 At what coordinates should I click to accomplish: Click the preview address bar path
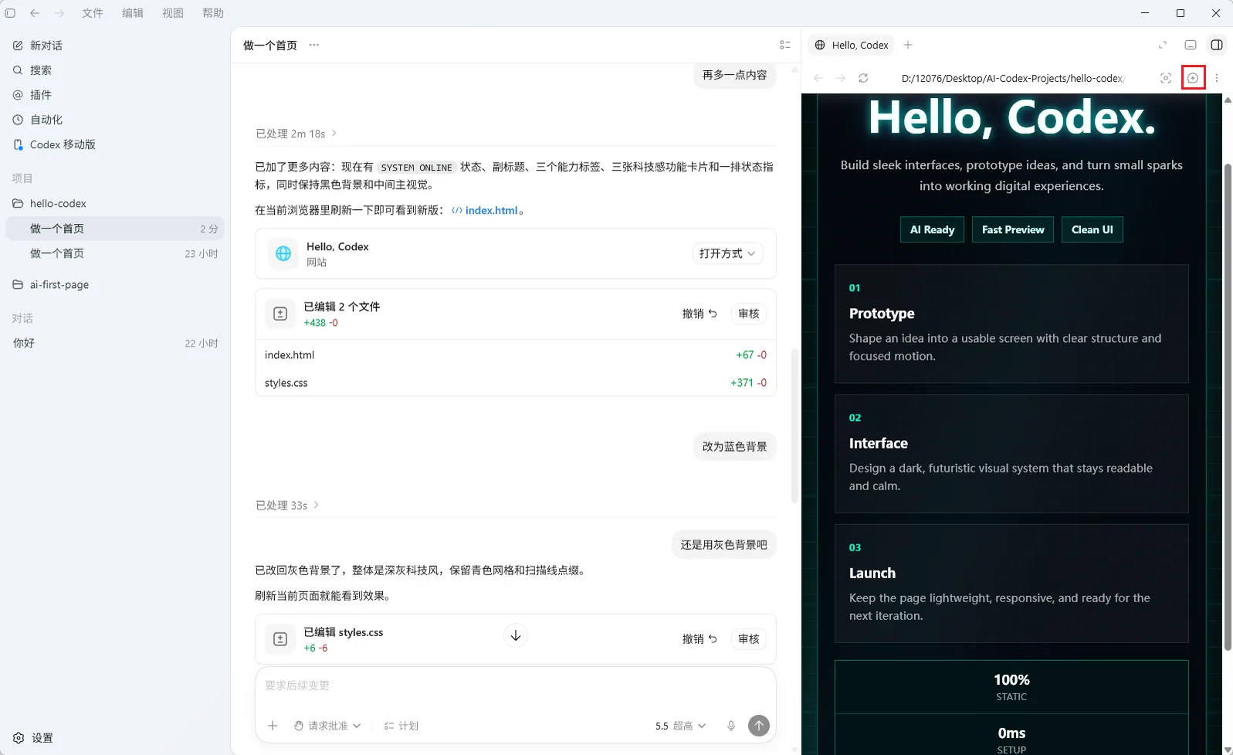coord(1013,78)
